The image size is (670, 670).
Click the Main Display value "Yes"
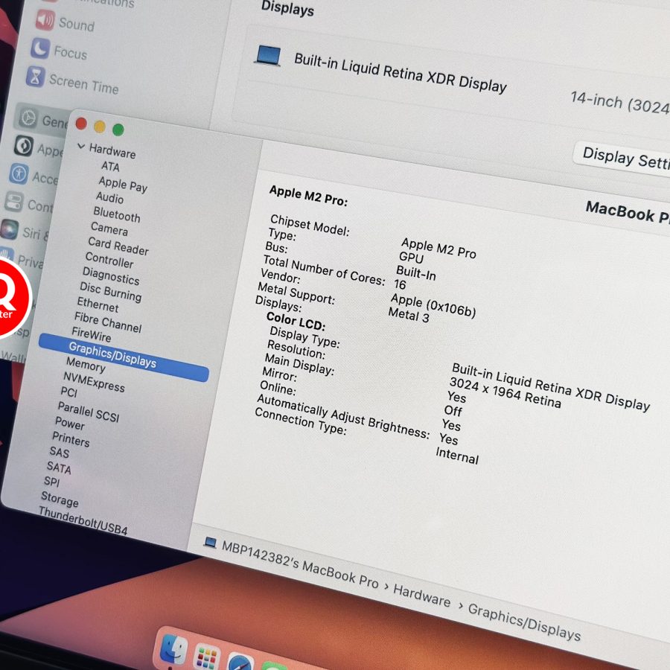click(456, 397)
